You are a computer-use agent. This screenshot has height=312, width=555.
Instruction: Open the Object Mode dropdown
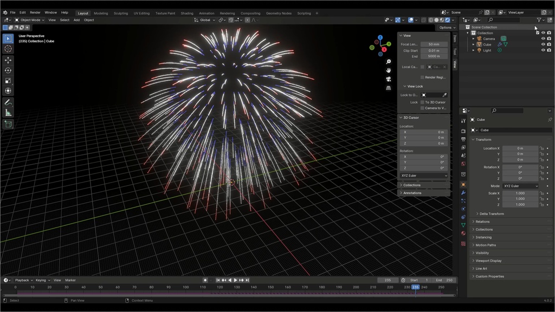[29, 20]
